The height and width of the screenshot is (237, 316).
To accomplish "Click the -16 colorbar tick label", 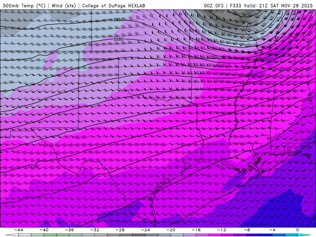I will point(196,230).
